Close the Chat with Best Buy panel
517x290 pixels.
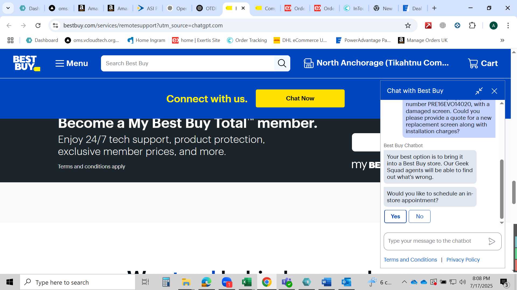point(494,91)
